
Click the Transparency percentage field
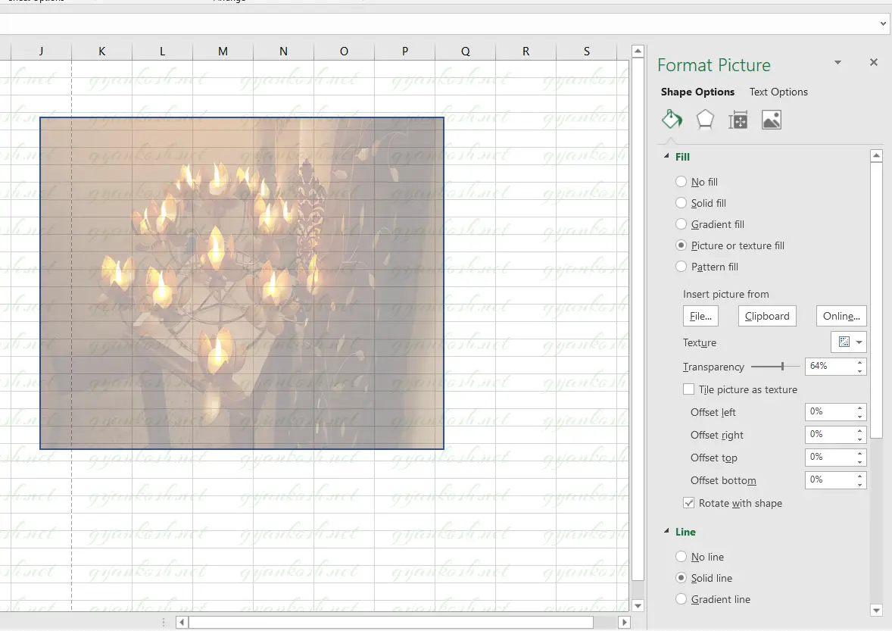pyautogui.click(x=829, y=367)
